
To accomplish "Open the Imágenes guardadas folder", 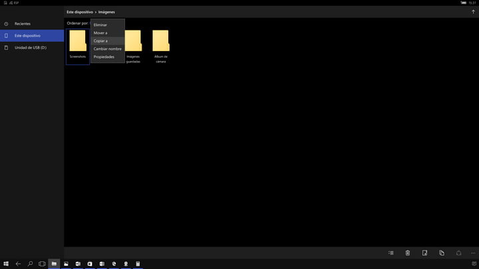I will [x=133, y=44].
